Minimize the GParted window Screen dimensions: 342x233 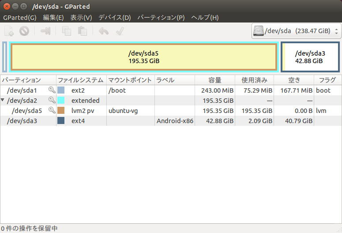[15, 6]
